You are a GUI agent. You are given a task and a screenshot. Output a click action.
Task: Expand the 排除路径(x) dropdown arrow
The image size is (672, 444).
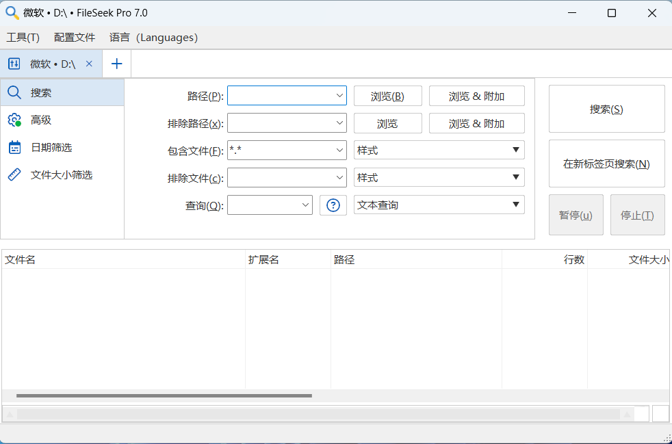point(339,123)
